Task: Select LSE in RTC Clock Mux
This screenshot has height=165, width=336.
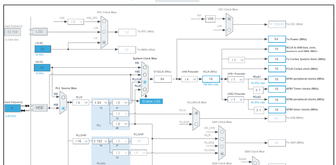Action: tap(104, 32)
